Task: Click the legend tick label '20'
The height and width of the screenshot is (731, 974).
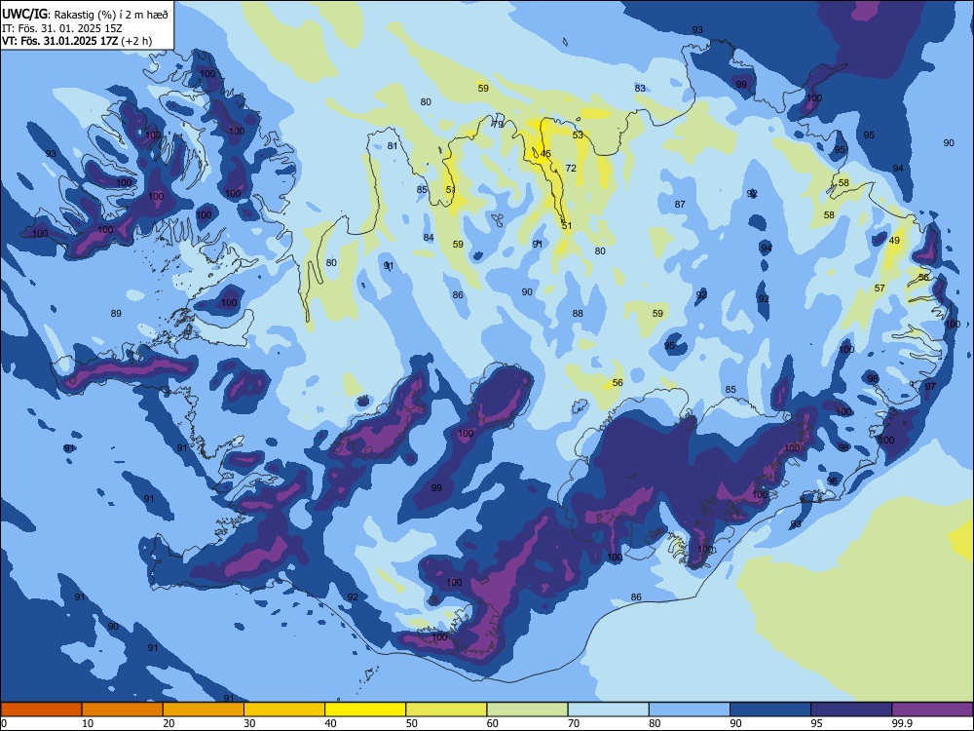Action: (x=169, y=723)
